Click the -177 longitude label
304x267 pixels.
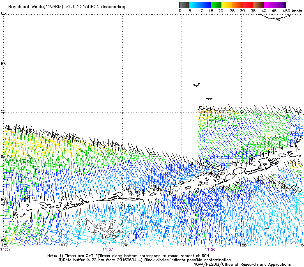click(63, 245)
